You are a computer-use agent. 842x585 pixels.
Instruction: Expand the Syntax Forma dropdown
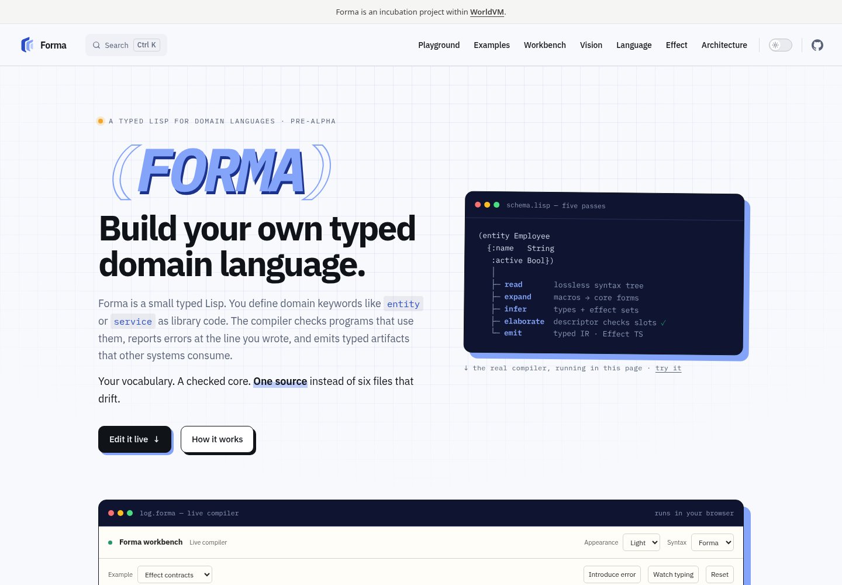(712, 542)
